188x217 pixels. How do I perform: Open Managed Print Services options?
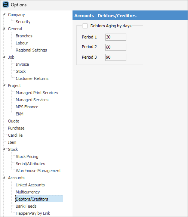pyautogui.click(x=37, y=93)
